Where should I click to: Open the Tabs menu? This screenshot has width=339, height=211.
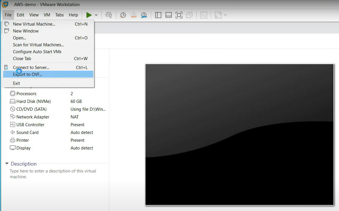(x=59, y=15)
